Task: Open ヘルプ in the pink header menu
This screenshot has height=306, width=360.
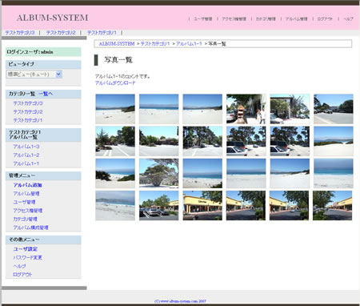Action: coord(348,19)
